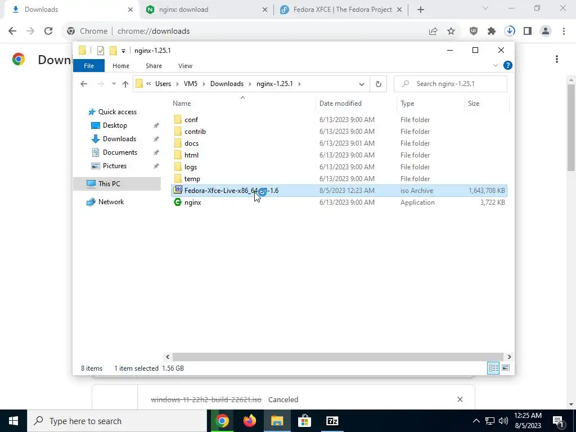Expand hidden path chevrons in address bar
The width and height of the screenshot is (576, 432).
148,84
